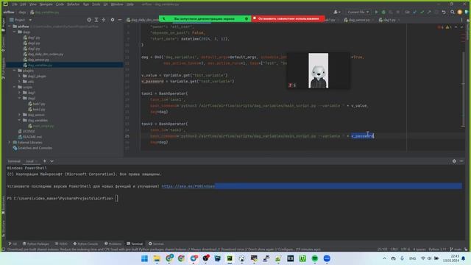Open the Help menu
The width and height of the screenshot is (471, 265).
(x=130, y=4)
